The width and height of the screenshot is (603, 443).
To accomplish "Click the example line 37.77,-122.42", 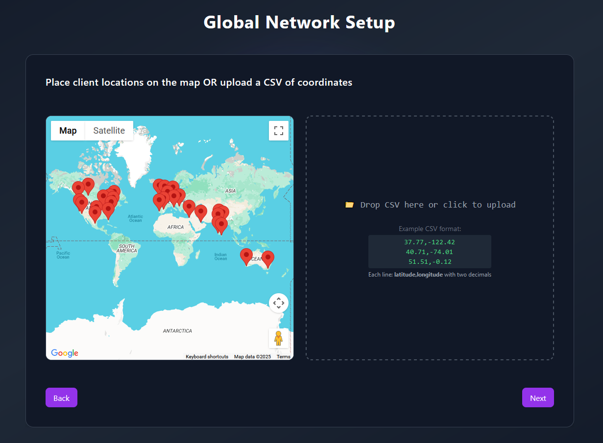I will pyautogui.click(x=430, y=242).
